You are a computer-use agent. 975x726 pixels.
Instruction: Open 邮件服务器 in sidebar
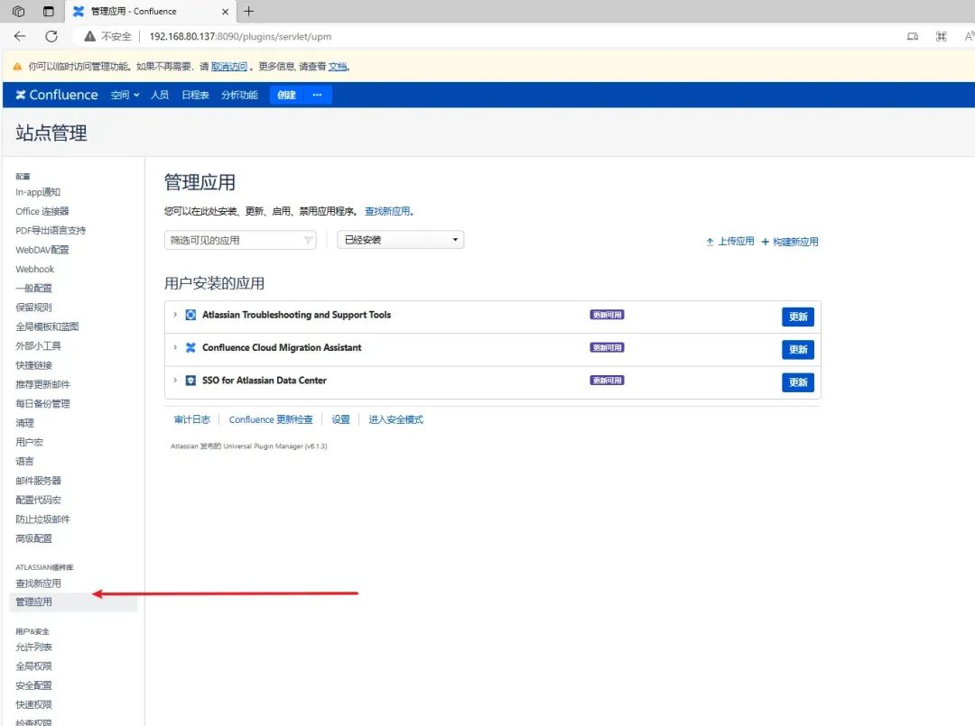click(x=38, y=481)
